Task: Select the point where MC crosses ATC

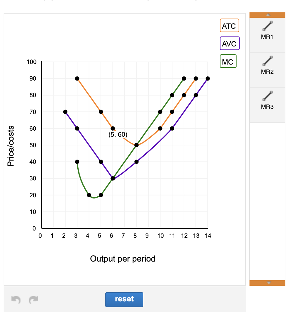Action: tap(136, 145)
